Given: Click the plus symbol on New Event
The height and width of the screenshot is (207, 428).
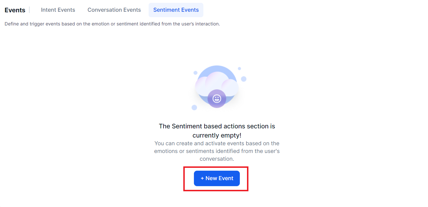Looking at the screenshot, I should point(202,178).
